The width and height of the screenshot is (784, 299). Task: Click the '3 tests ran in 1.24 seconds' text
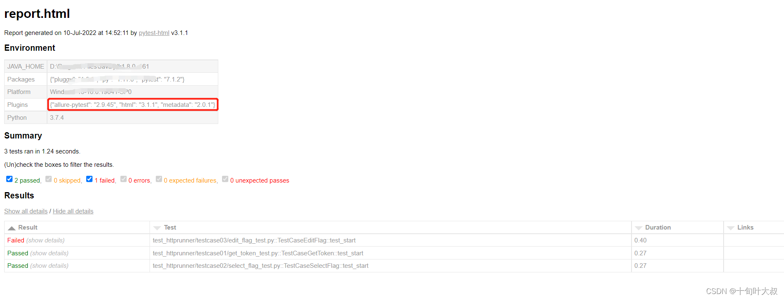point(42,151)
